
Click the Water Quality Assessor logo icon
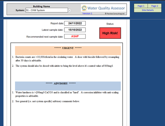[84, 8]
